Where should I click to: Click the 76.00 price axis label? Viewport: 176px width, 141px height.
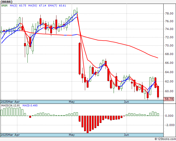(x=169, y=21)
